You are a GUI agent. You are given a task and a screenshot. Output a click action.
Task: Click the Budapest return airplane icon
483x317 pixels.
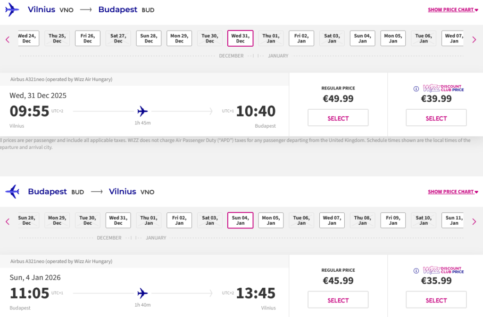12,192
